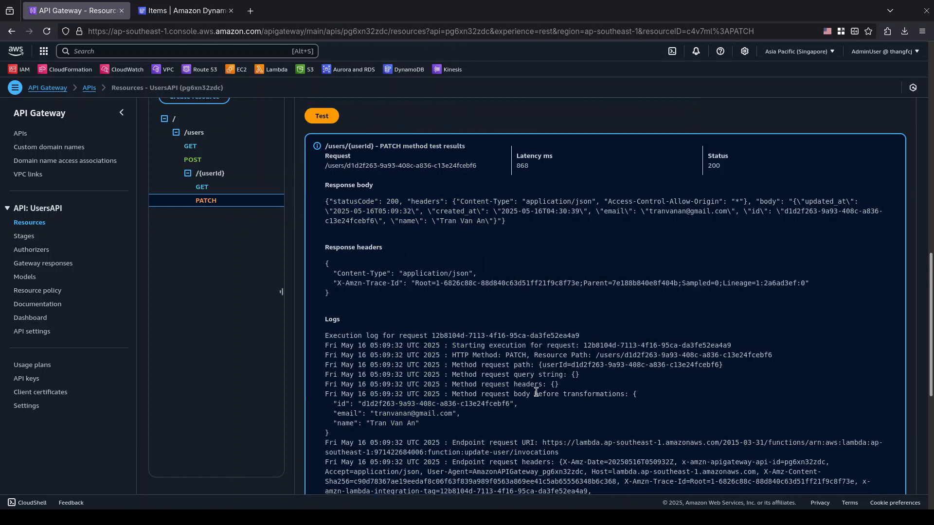Open DynamoDB shortcut

[x=404, y=70]
